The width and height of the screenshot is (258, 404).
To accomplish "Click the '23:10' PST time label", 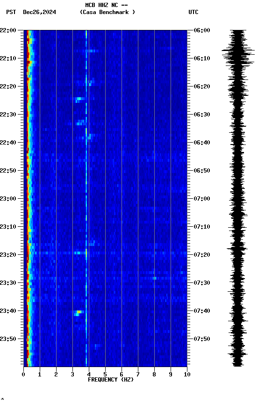I will (x=8, y=227).
